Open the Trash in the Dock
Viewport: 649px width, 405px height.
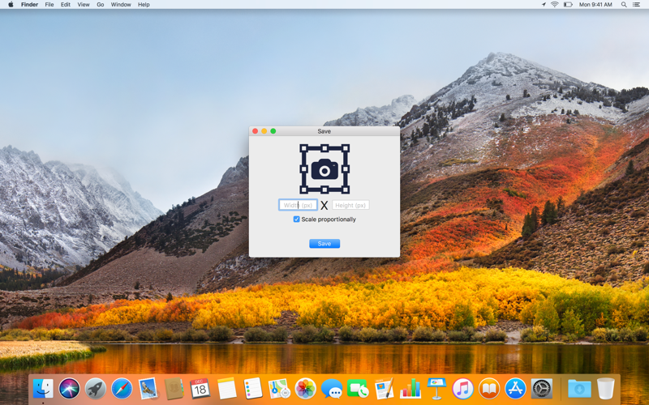606,389
